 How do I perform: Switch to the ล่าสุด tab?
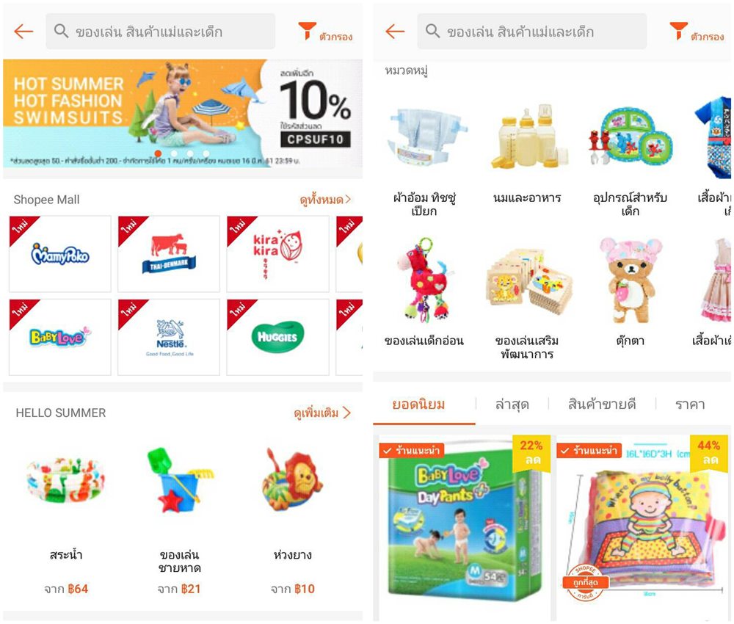click(x=512, y=404)
